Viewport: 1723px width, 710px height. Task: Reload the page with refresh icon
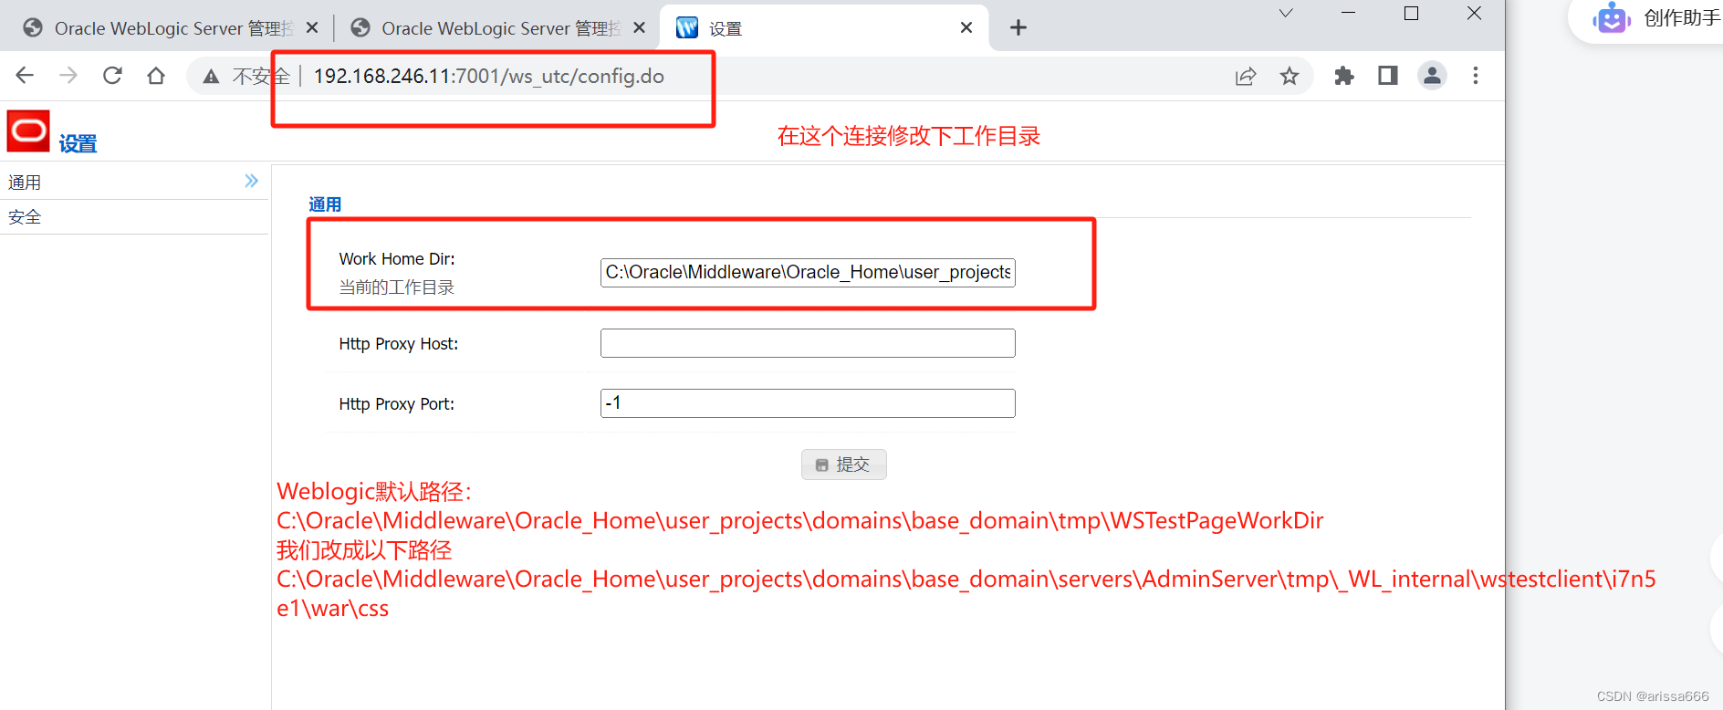[112, 76]
